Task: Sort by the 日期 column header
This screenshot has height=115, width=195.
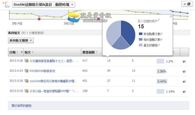Action: tap(16, 52)
